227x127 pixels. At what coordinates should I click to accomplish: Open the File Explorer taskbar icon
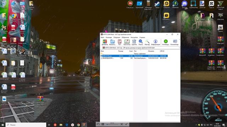61,125
